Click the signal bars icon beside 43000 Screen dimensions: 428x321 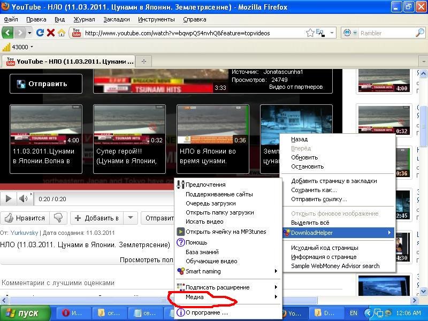point(6,47)
